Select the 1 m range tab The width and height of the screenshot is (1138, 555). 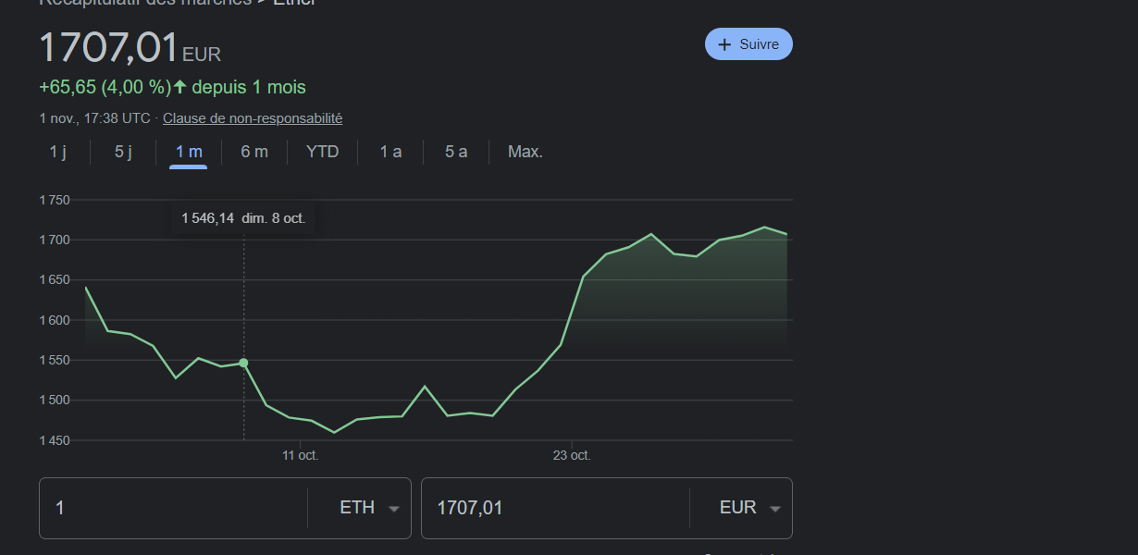189,152
